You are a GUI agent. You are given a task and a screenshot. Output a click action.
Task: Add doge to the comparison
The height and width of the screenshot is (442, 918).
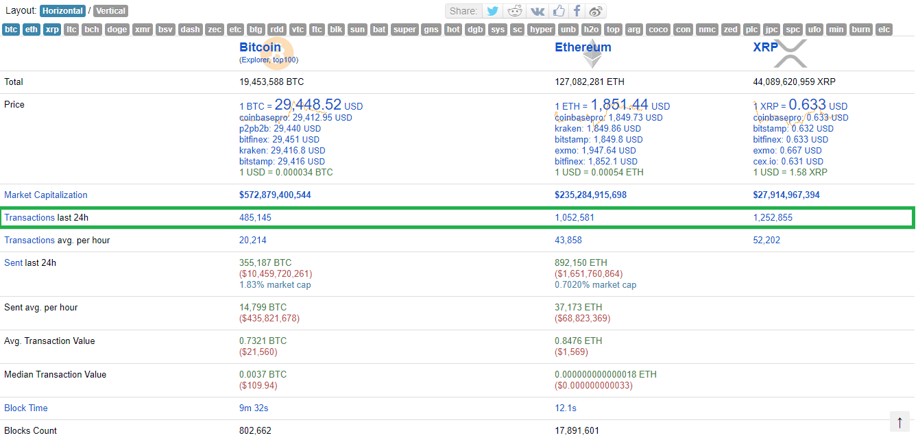pos(117,29)
